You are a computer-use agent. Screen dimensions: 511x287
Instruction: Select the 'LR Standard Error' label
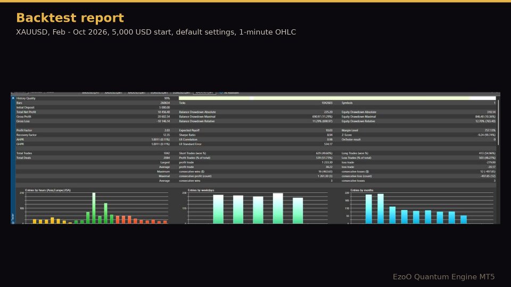click(x=190, y=144)
